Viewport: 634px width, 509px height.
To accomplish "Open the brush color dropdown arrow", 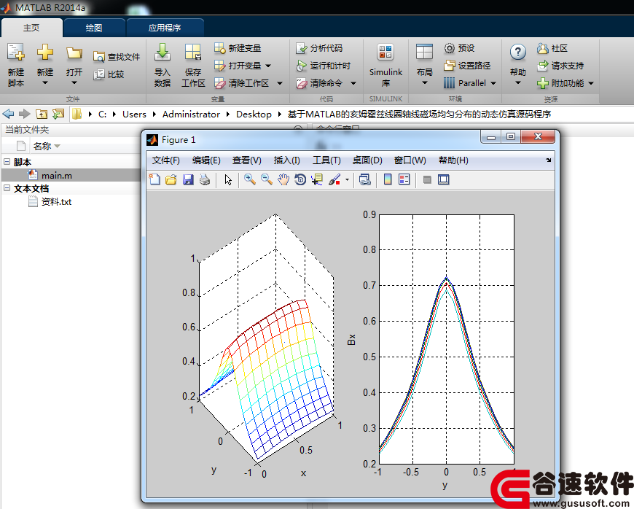I will click(347, 179).
